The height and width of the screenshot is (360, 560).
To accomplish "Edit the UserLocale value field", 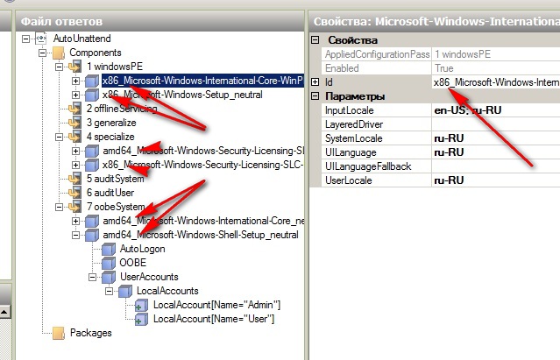I will pyautogui.click(x=496, y=180).
